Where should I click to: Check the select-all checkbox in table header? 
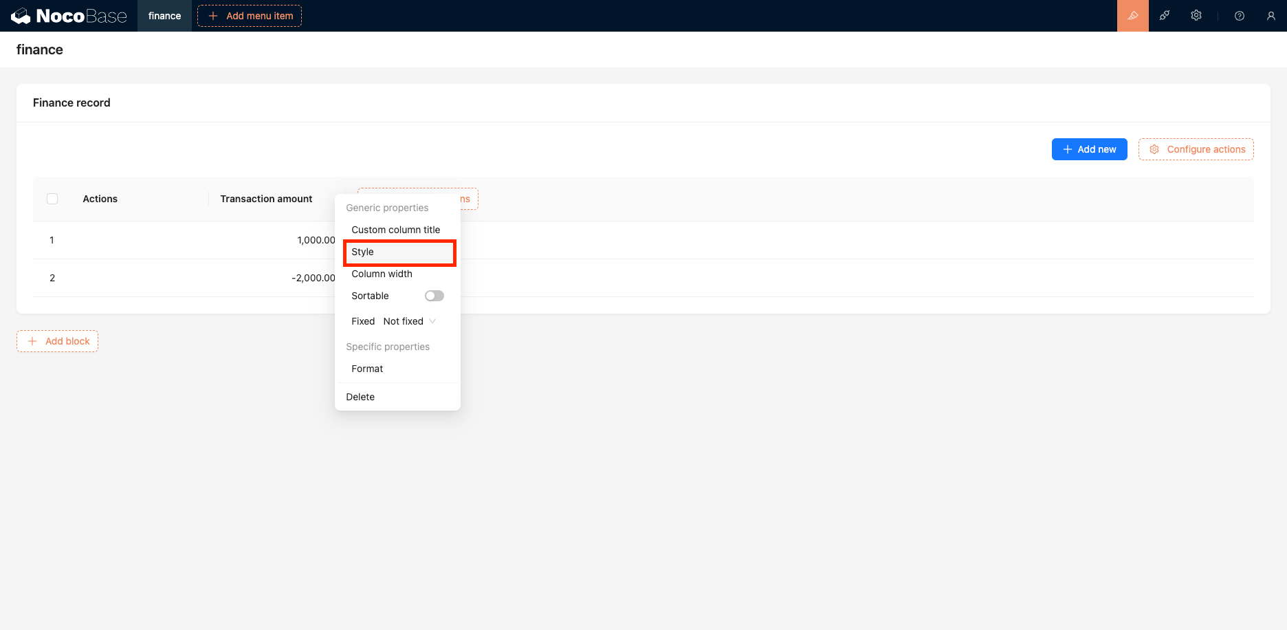click(52, 199)
